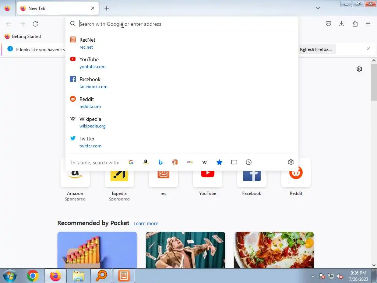The image size is (377, 283).
Task: Open the magnifier app in taskbar
Action: click(x=101, y=276)
